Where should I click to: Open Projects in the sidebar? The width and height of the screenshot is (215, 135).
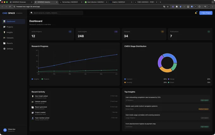pyautogui.click(x=13, y=27)
